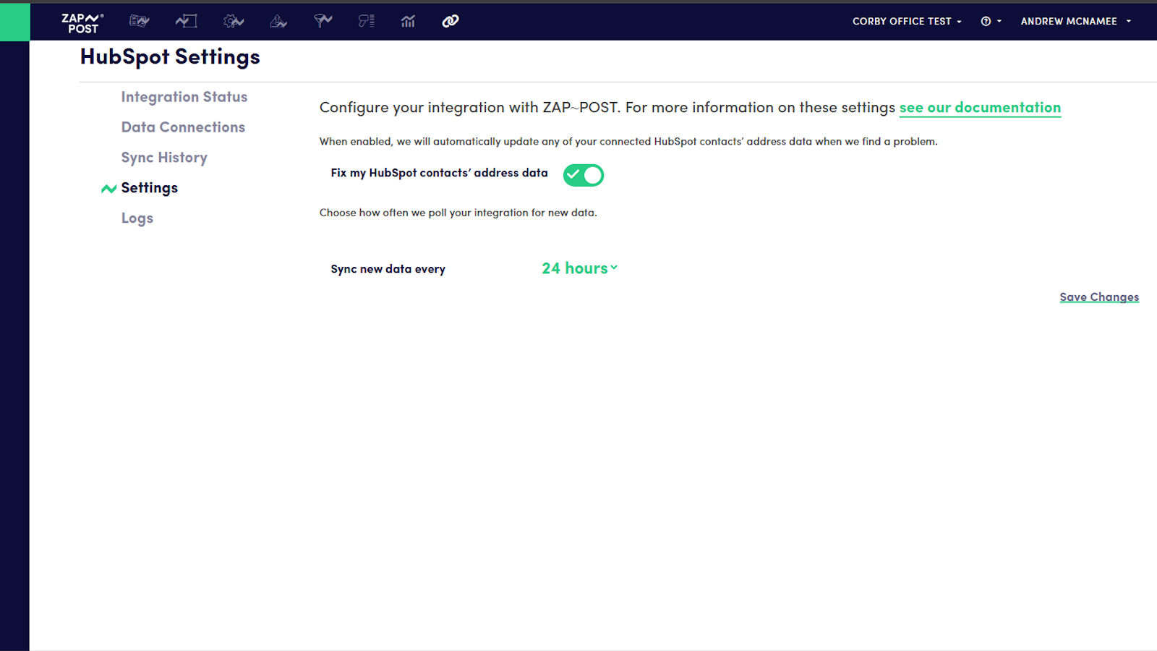Open the gear automation icon in navbar
The width and height of the screenshot is (1157, 651).
click(233, 21)
